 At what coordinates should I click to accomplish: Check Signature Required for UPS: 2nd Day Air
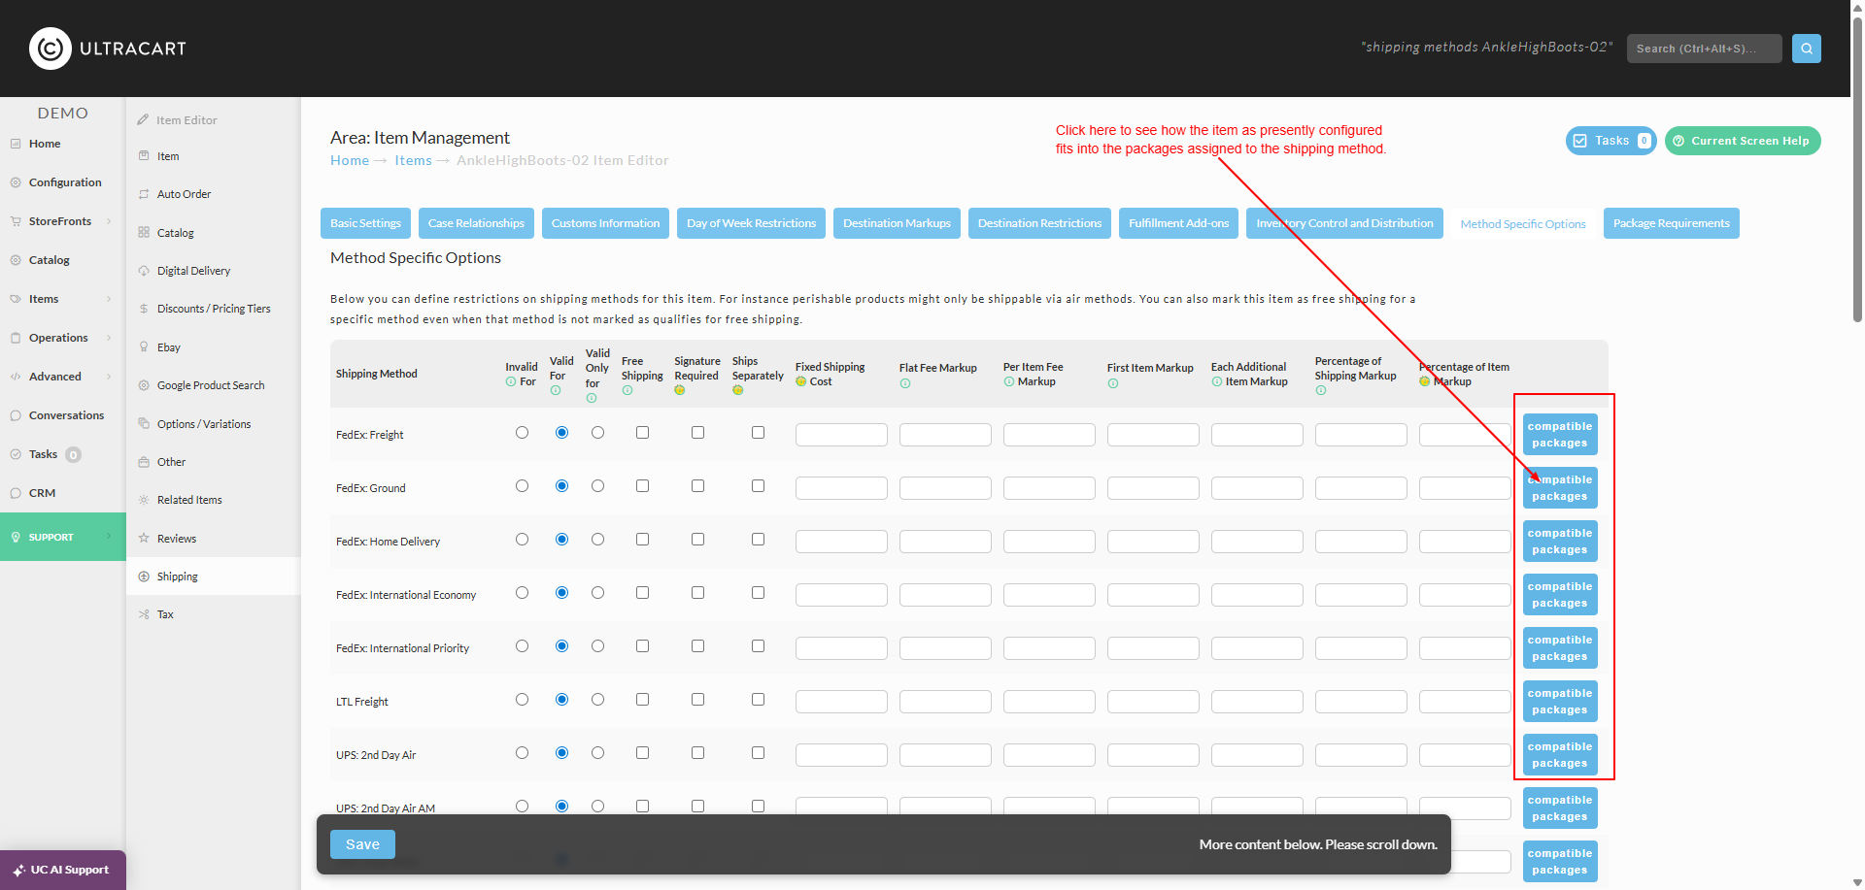(698, 753)
